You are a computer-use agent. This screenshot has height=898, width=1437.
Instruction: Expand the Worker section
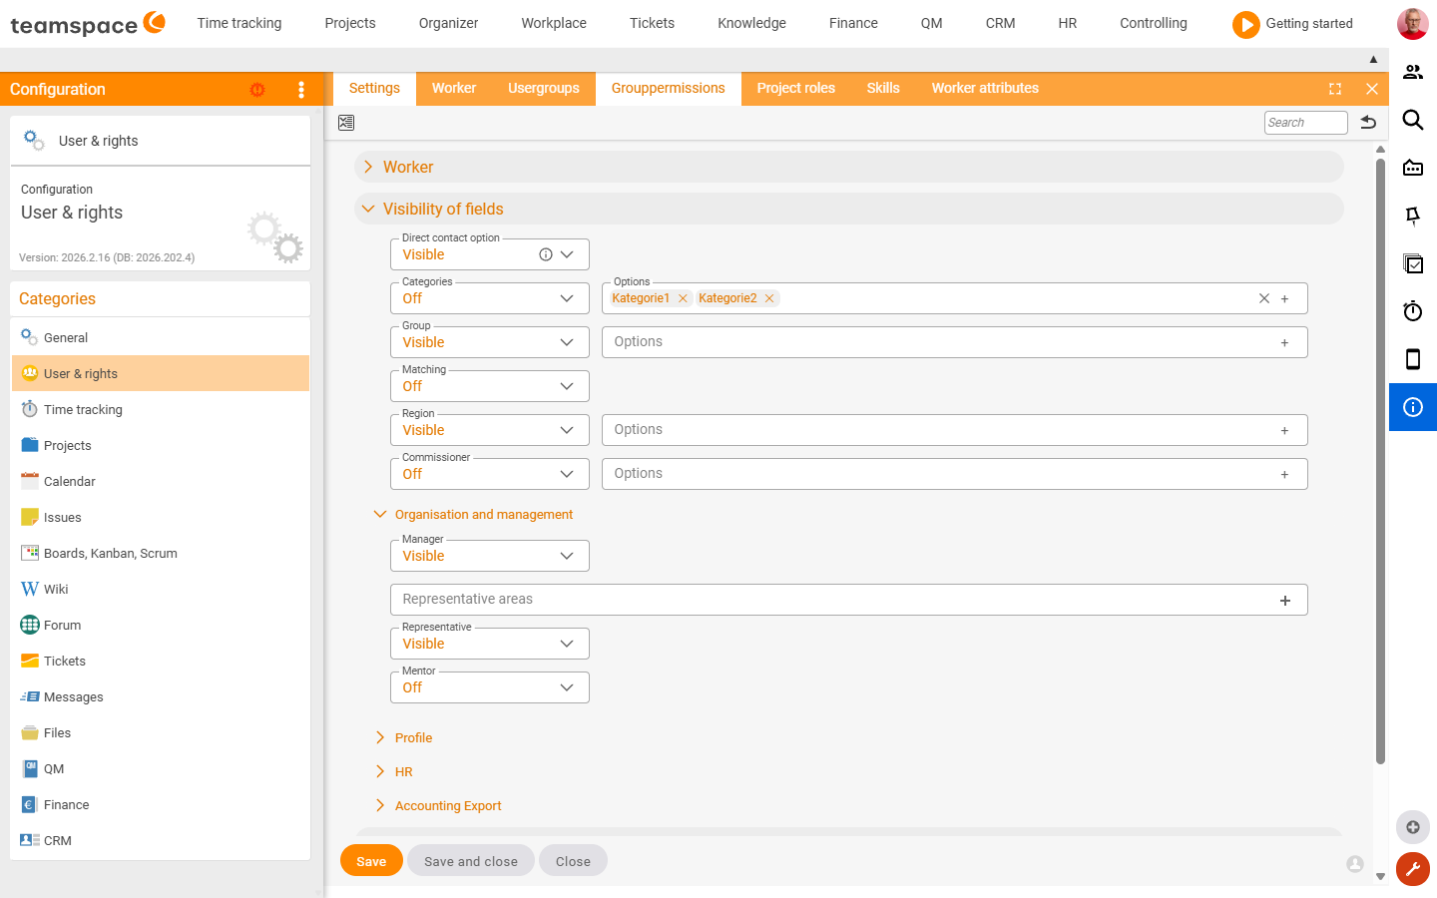click(x=849, y=167)
